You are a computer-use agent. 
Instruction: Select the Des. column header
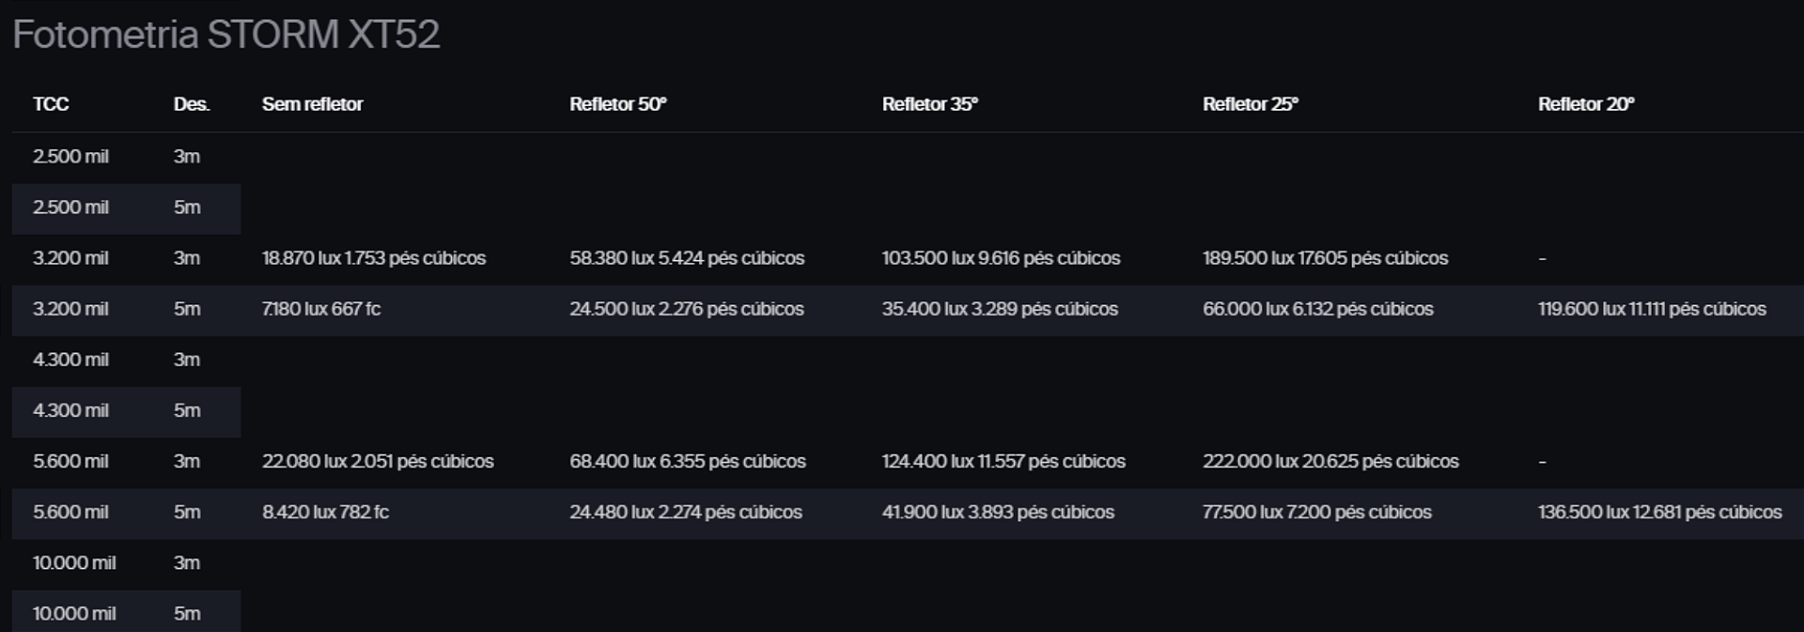coord(191,104)
